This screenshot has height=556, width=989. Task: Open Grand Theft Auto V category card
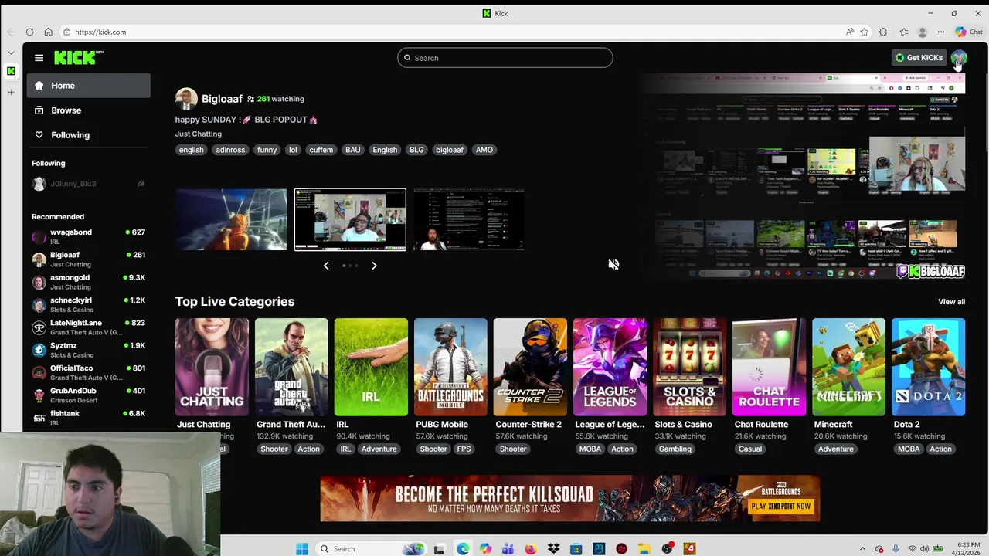(291, 367)
